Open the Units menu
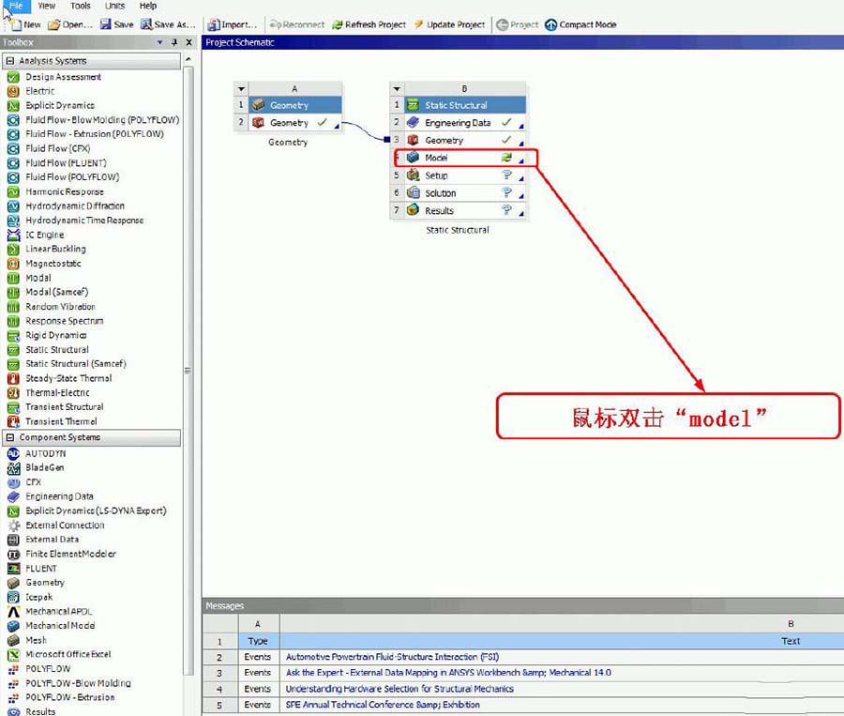The width and height of the screenshot is (844, 716). coord(114,6)
